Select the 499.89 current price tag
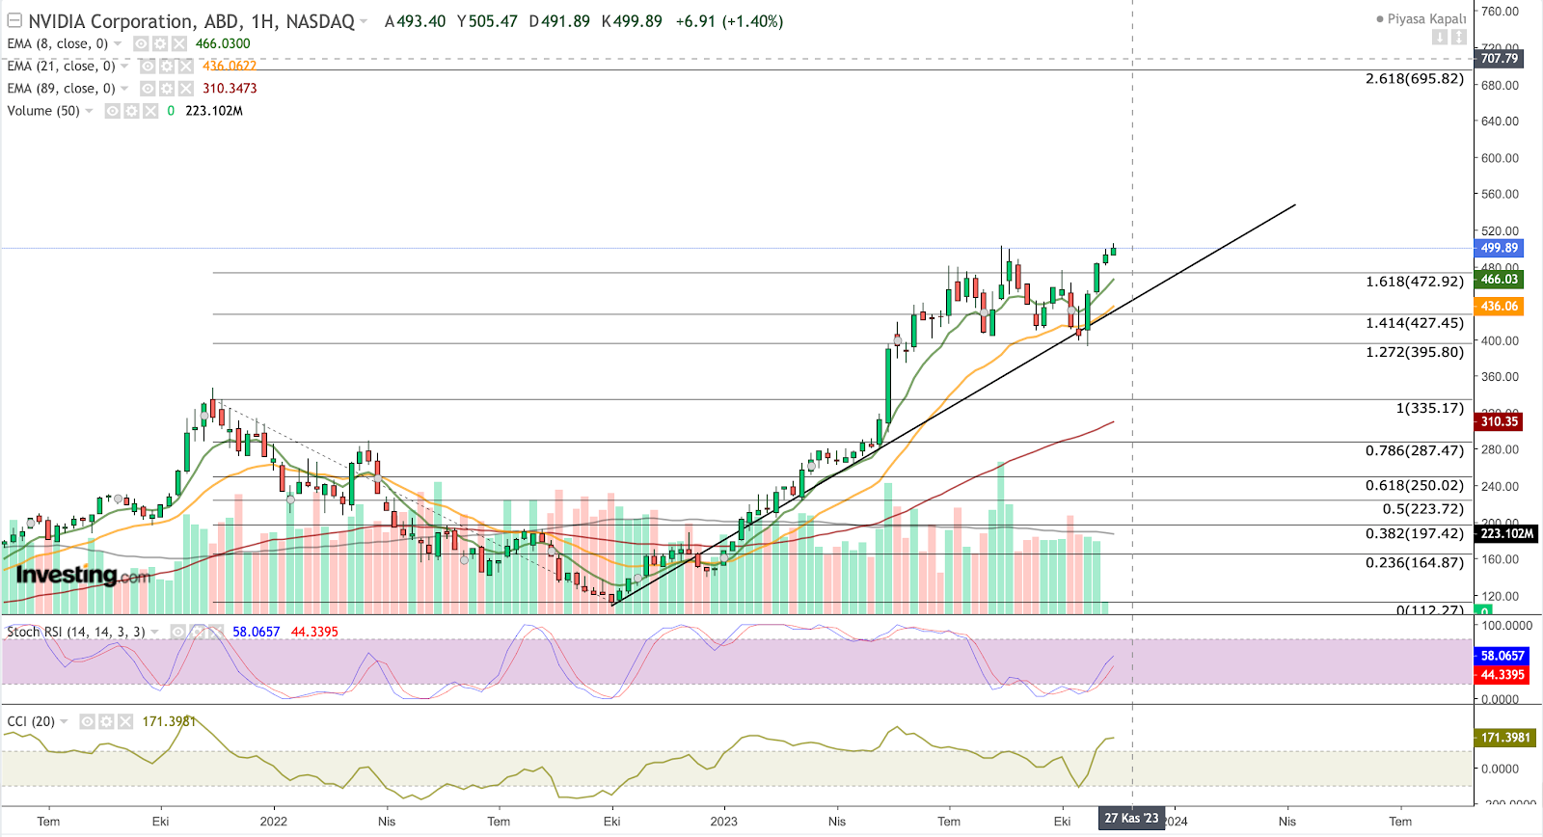1543x837 pixels. click(1500, 248)
